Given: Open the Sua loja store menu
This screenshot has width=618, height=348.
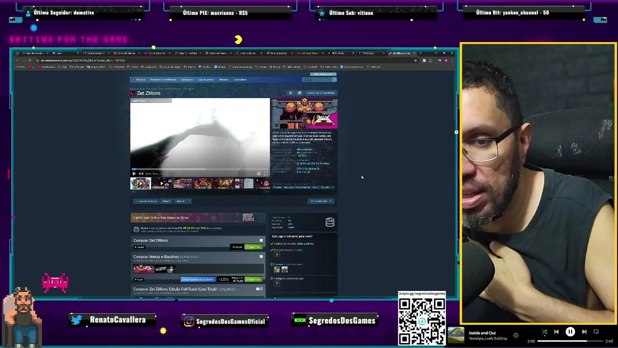Looking at the screenshot, I should point(140,80).
